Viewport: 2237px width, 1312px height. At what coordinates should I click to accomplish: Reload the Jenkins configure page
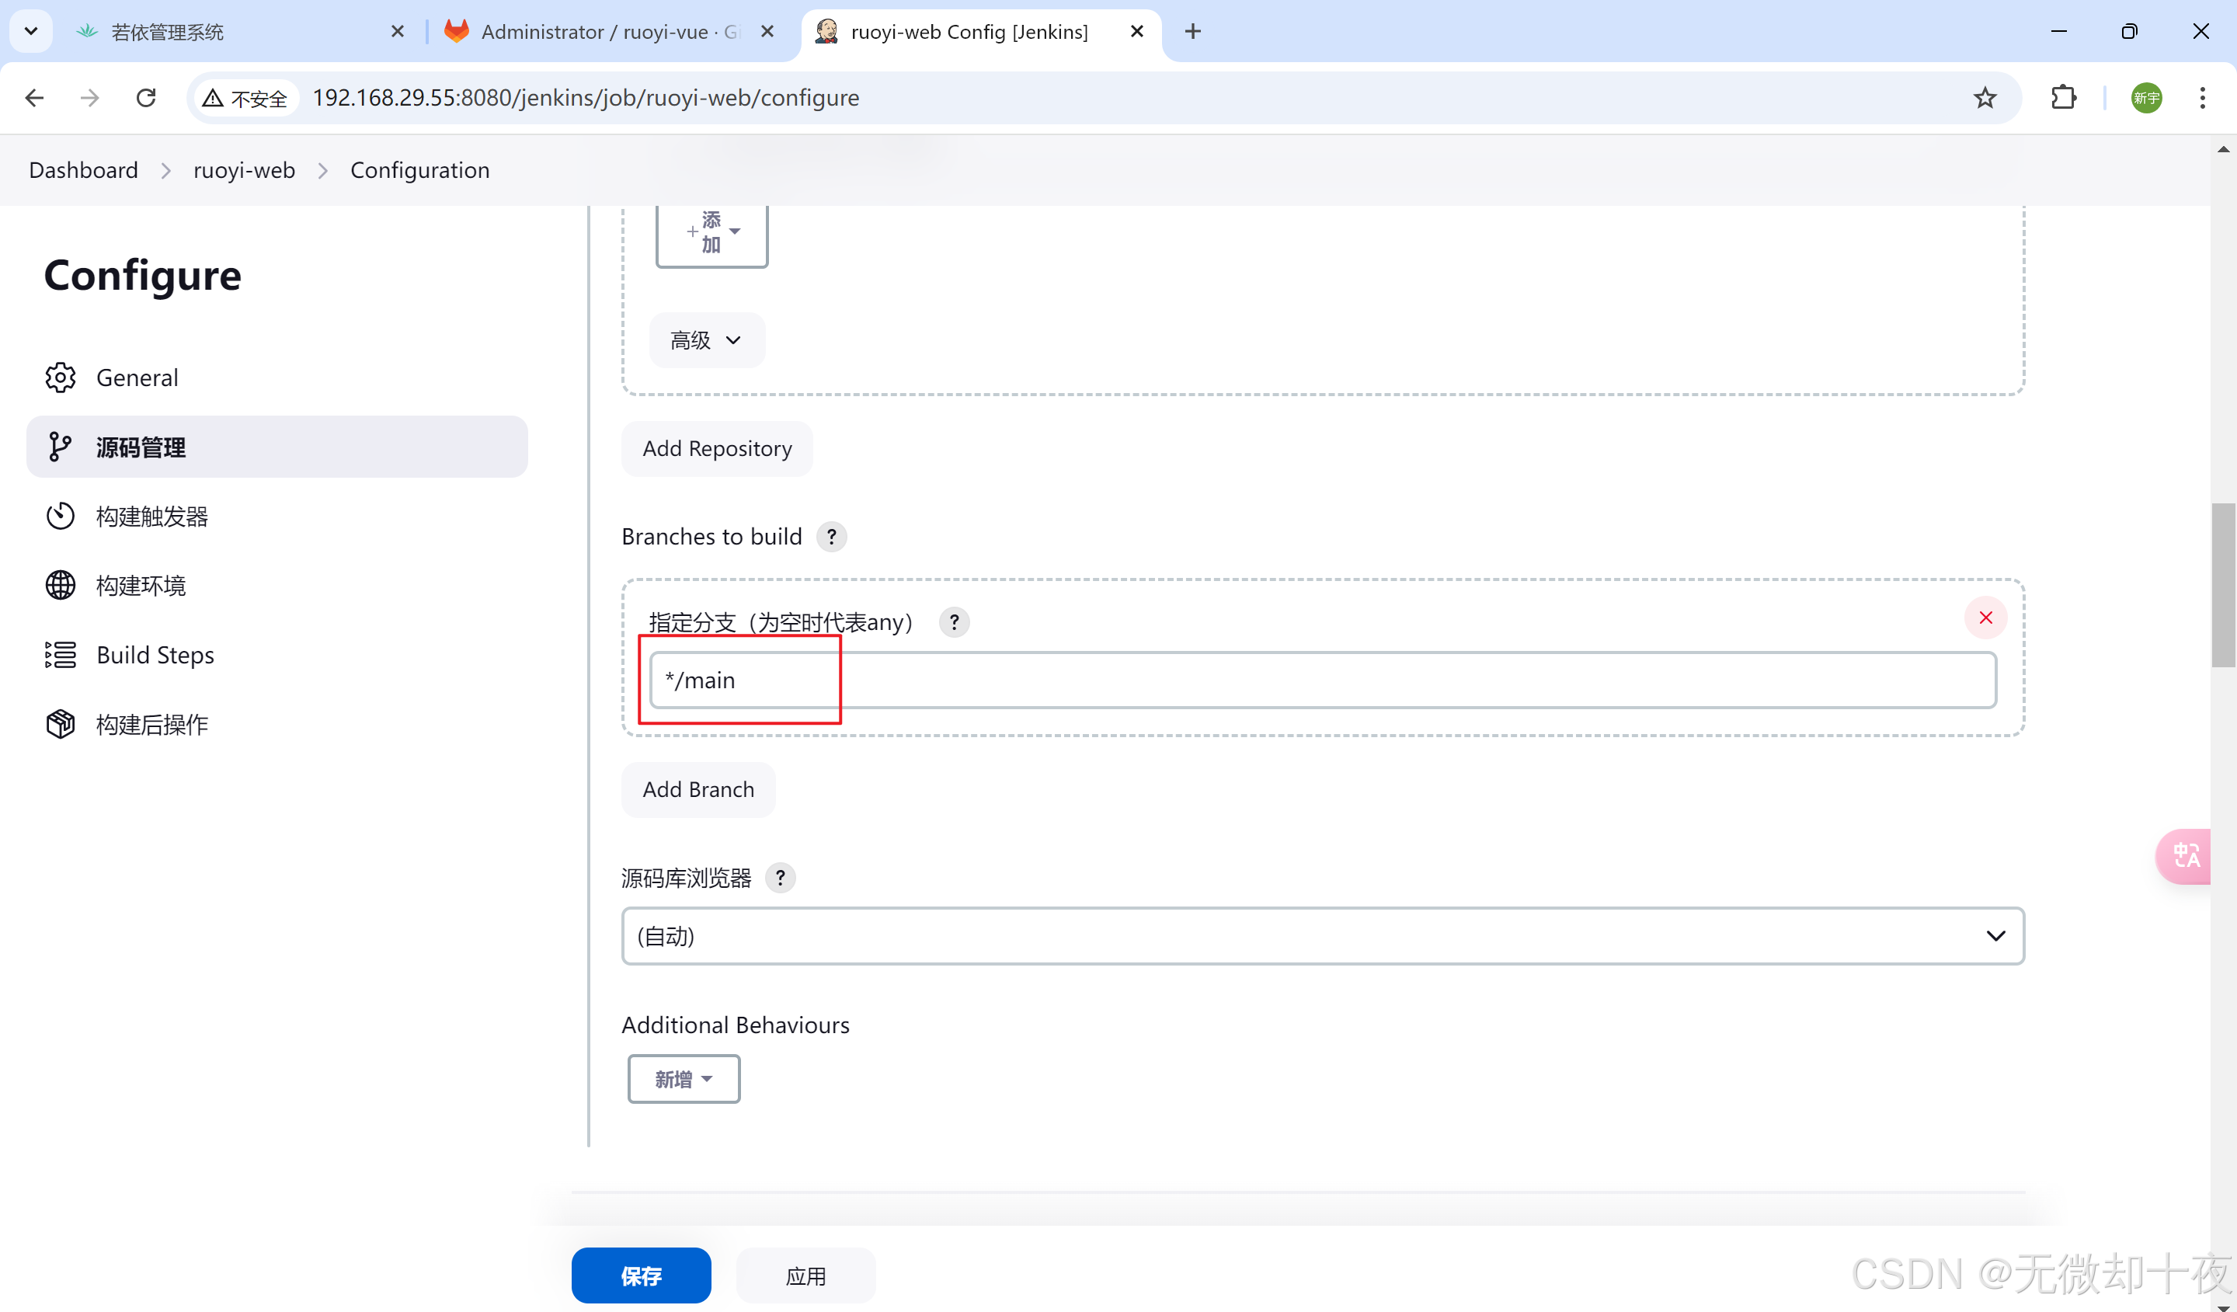tap(147, 98)
